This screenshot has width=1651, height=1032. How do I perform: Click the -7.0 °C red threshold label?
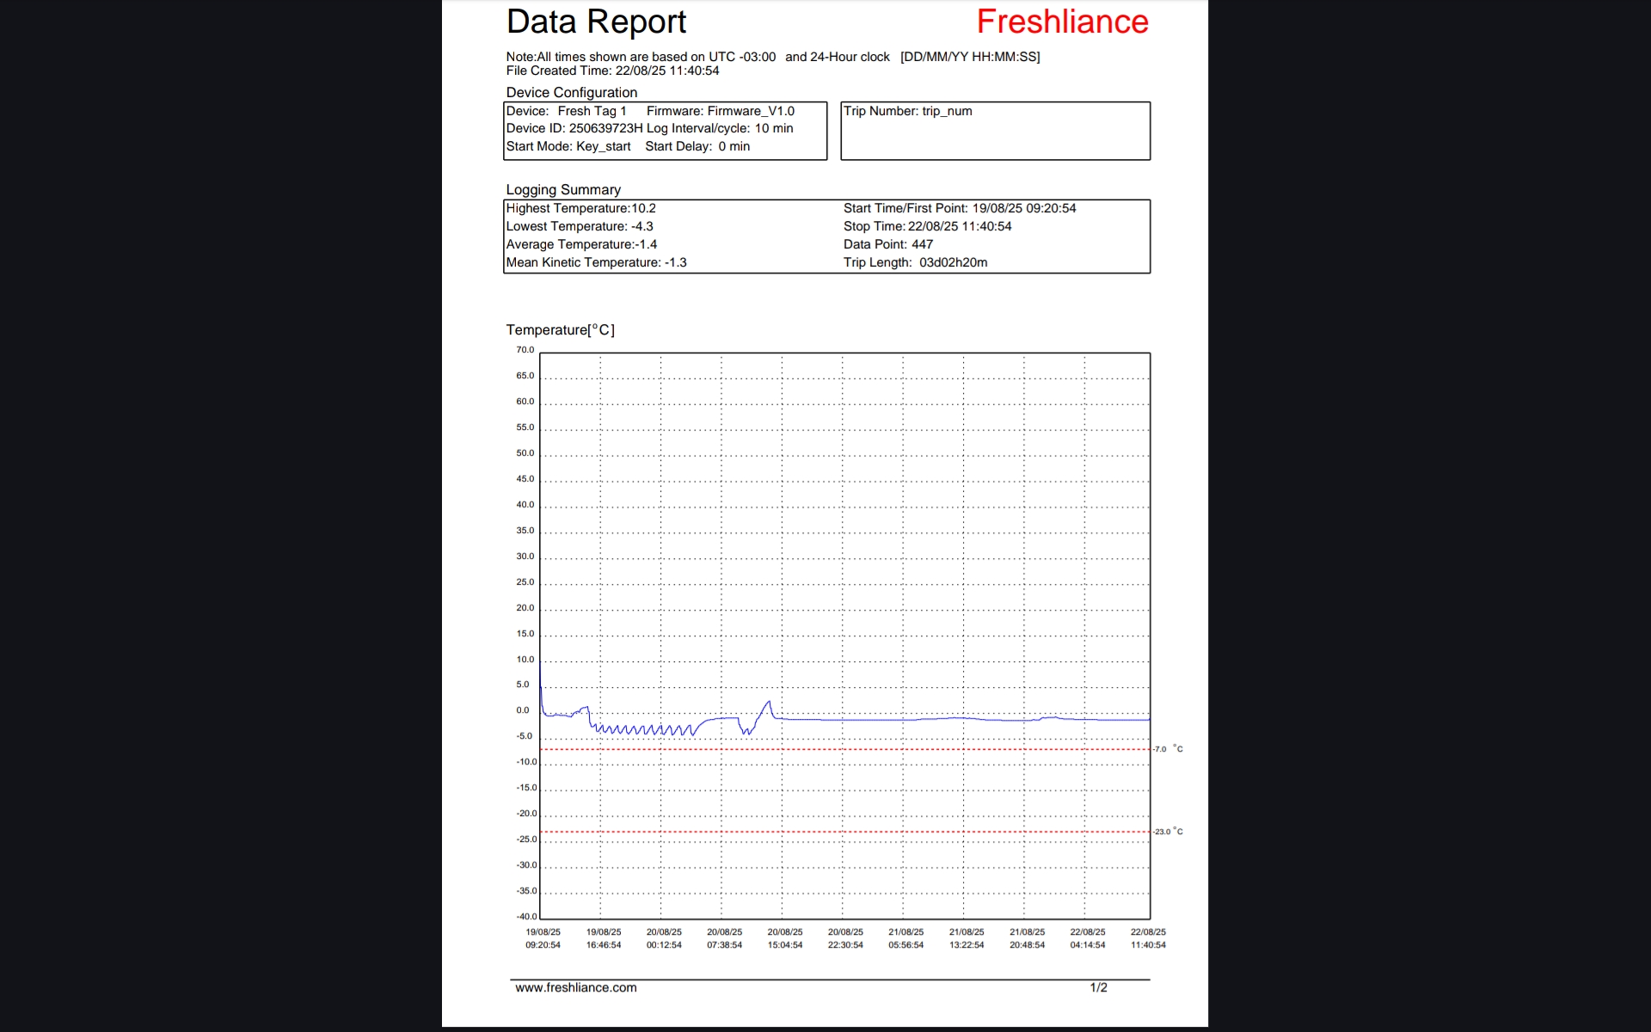point(1168,749)
